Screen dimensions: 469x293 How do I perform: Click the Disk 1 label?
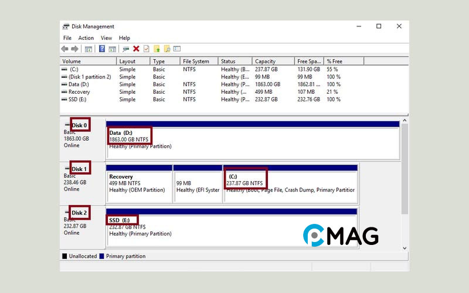pos(79,169)
